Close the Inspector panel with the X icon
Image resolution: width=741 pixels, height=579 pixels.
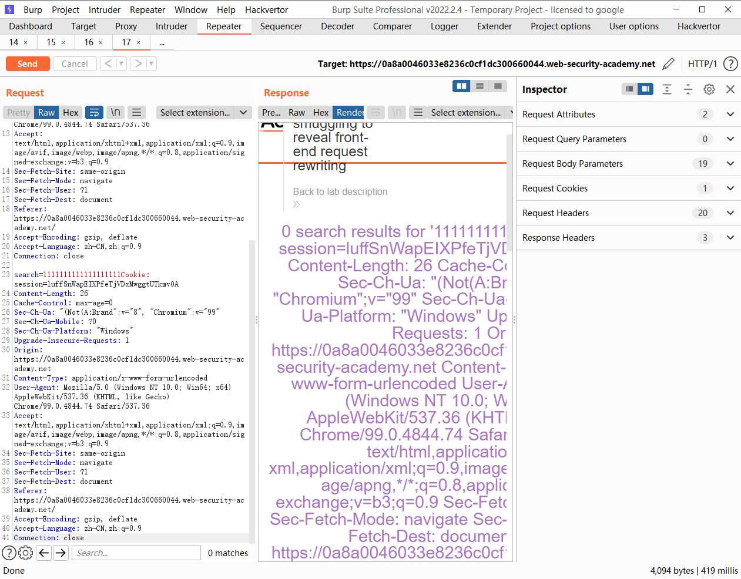730,89
